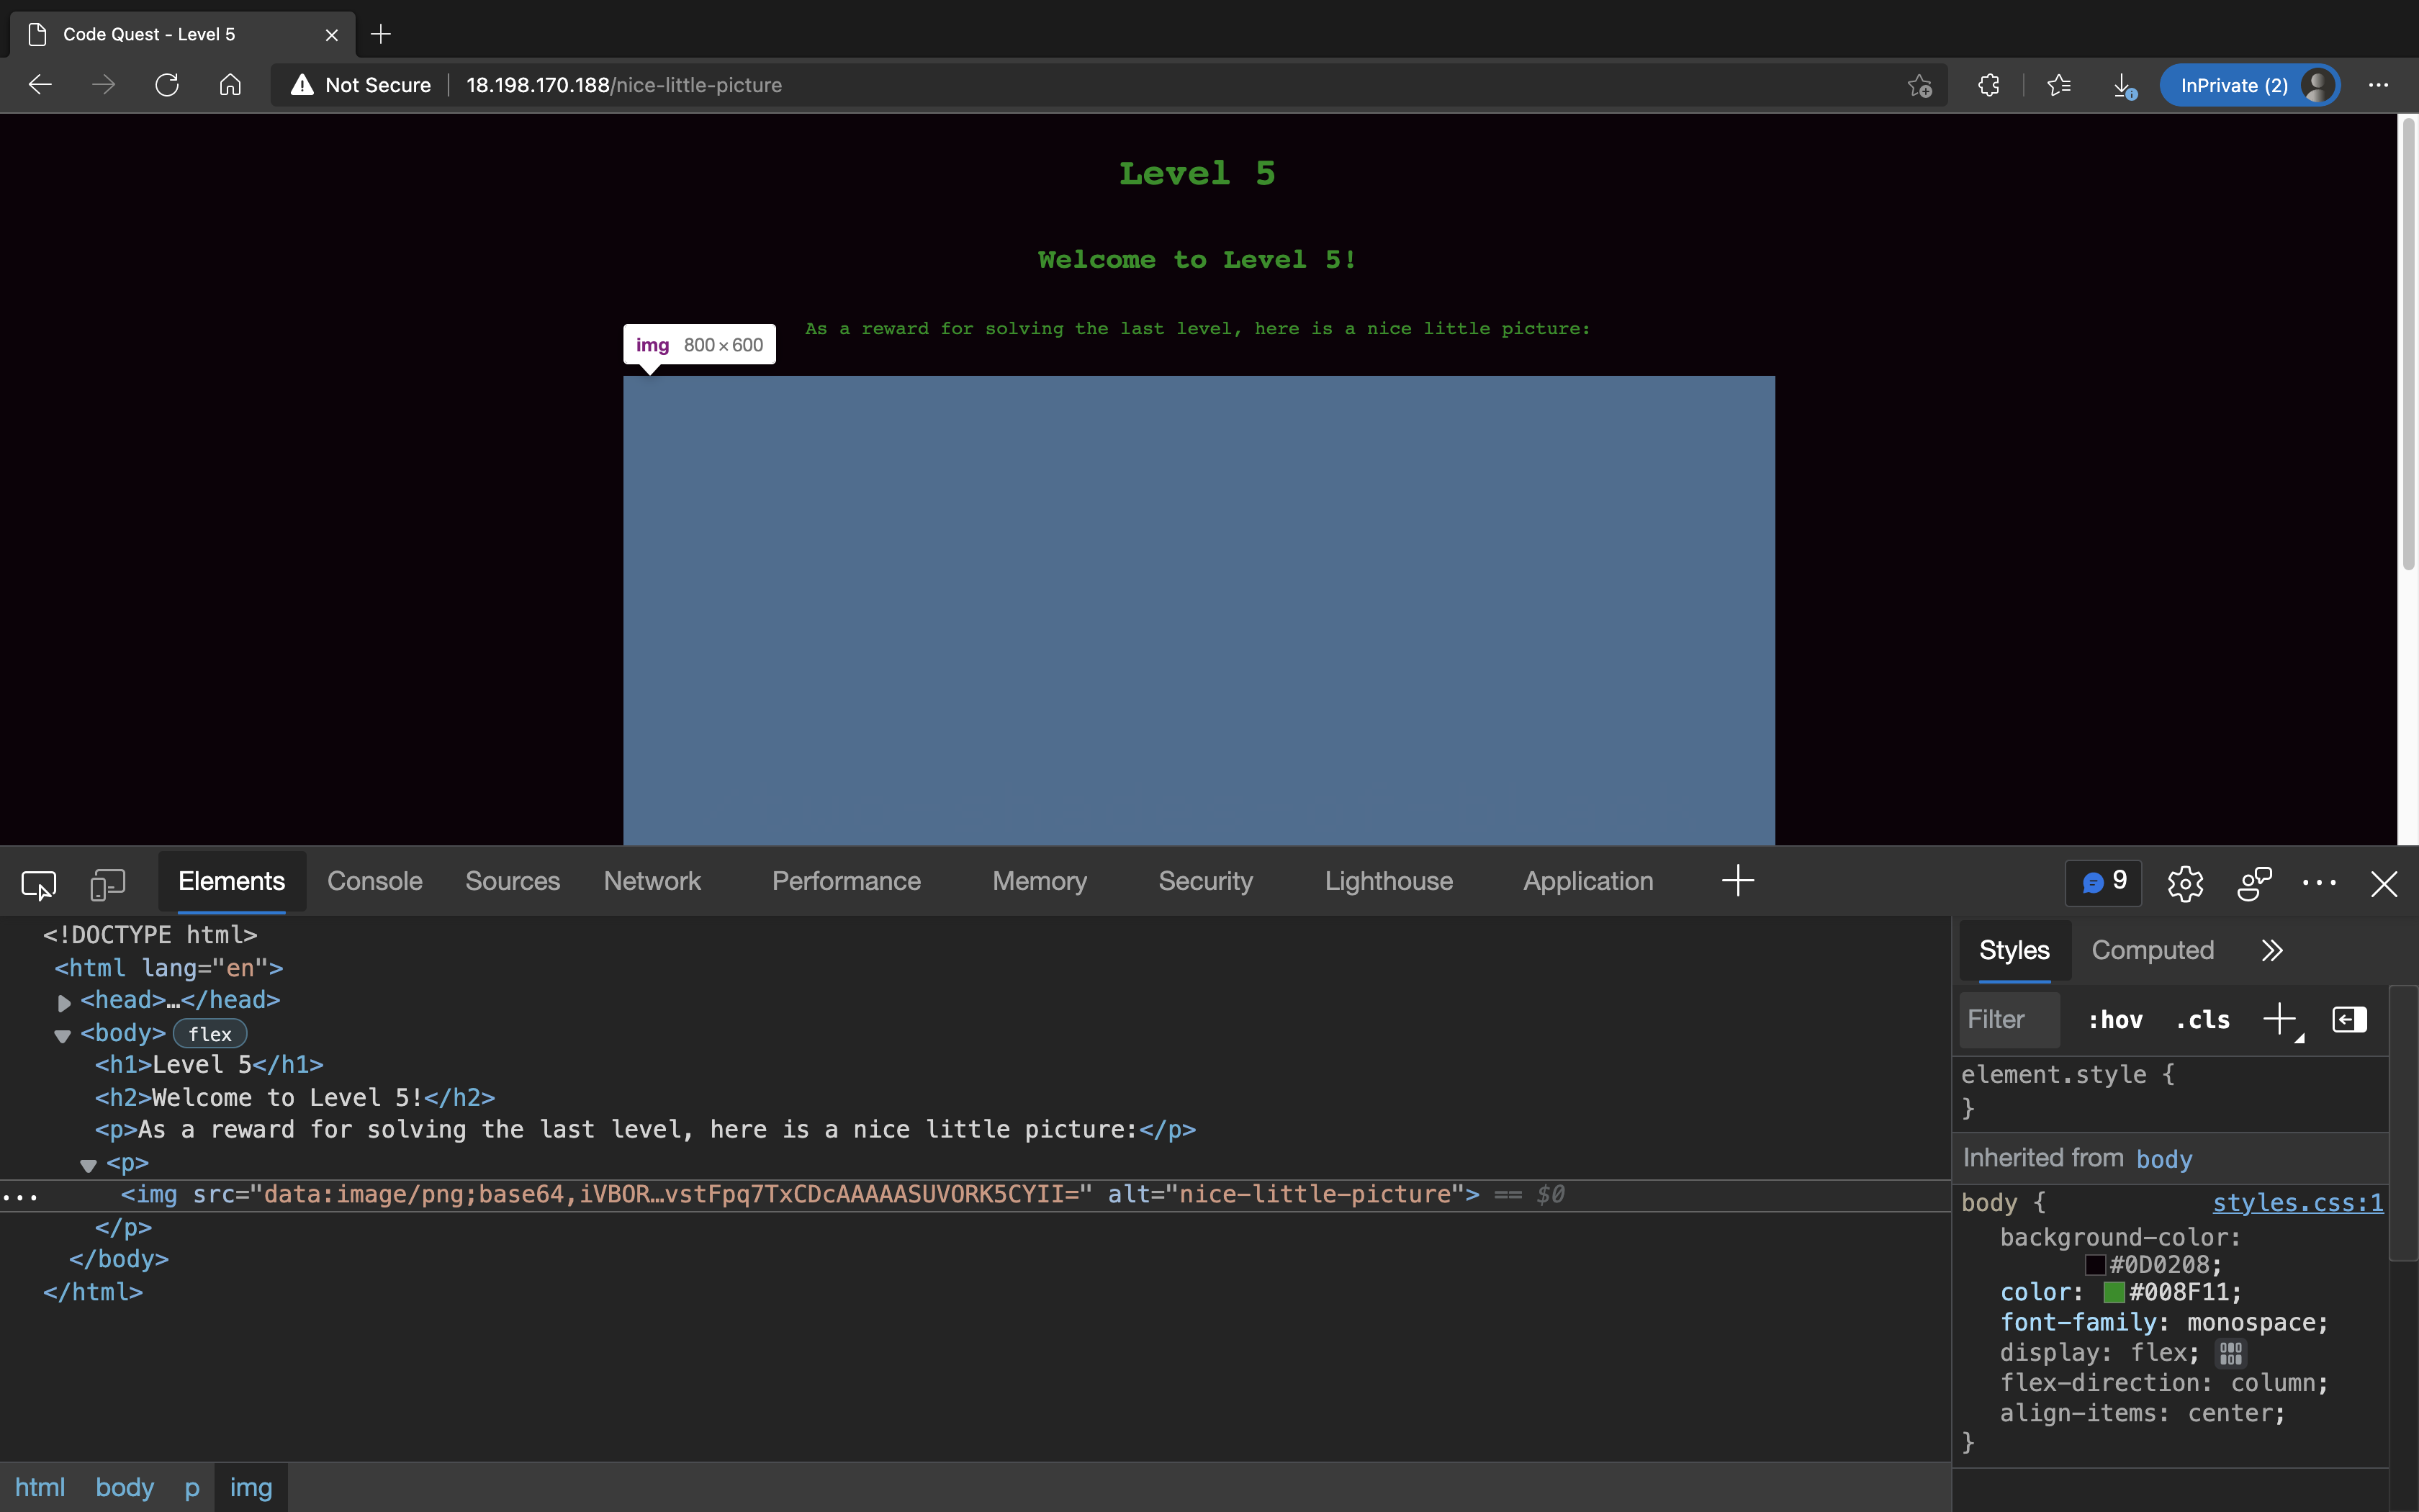Toggle the .cls class editor
The width and height of the screenshot is (2419, 1512).
(x=2202, y=1020)
